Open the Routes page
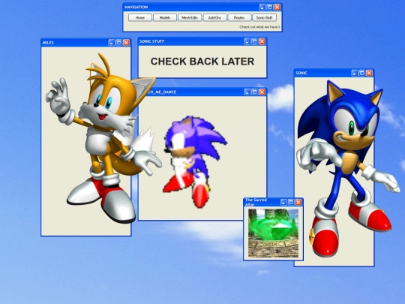The image size is (405, 304). pos(239,17)
